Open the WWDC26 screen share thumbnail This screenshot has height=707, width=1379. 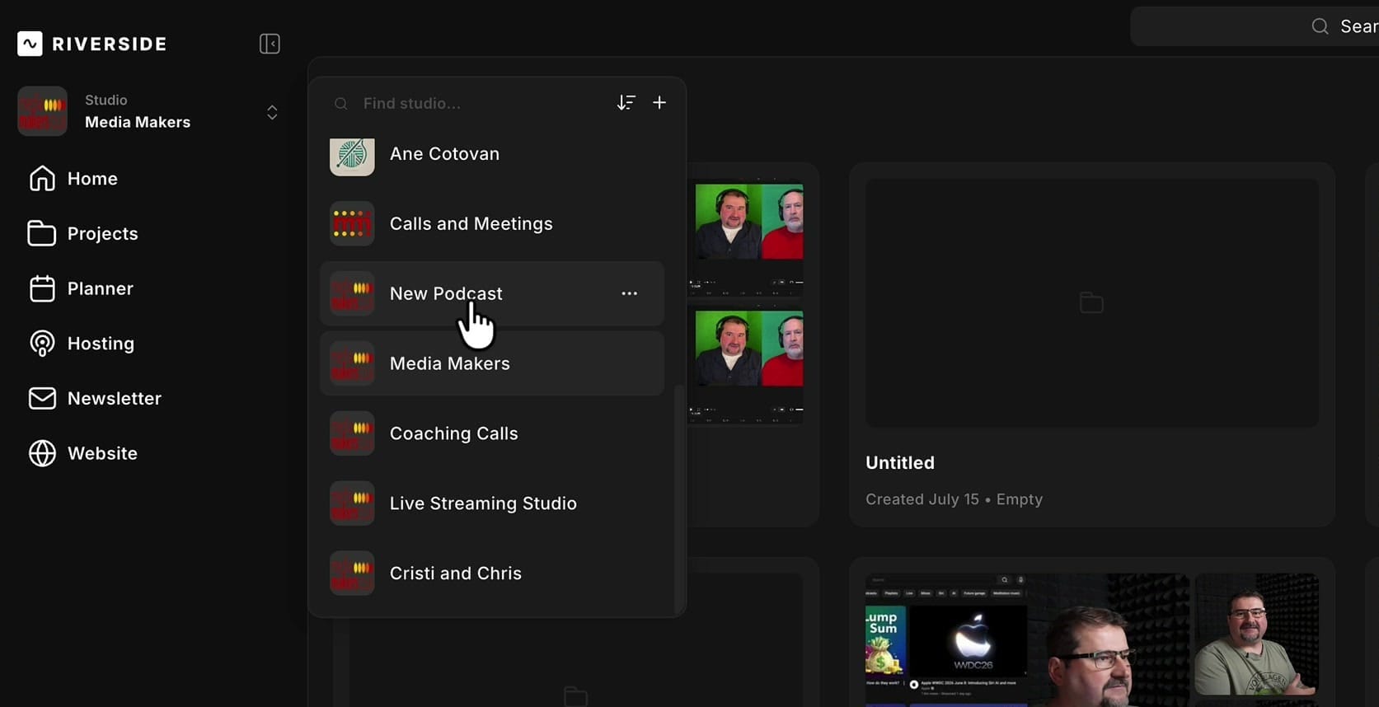pyautogui.click(x=1027, y=640)
